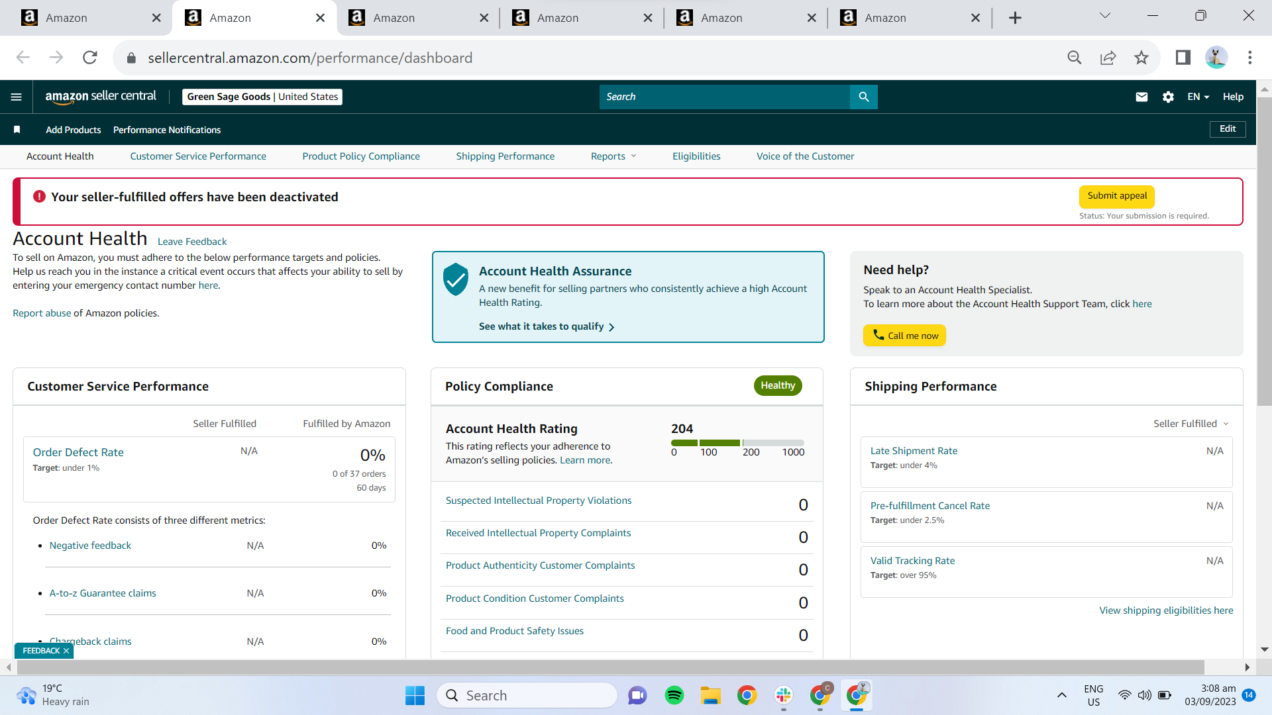Open the Report abuse link
Screen dimensions: 1272x715
coord(42,313)
